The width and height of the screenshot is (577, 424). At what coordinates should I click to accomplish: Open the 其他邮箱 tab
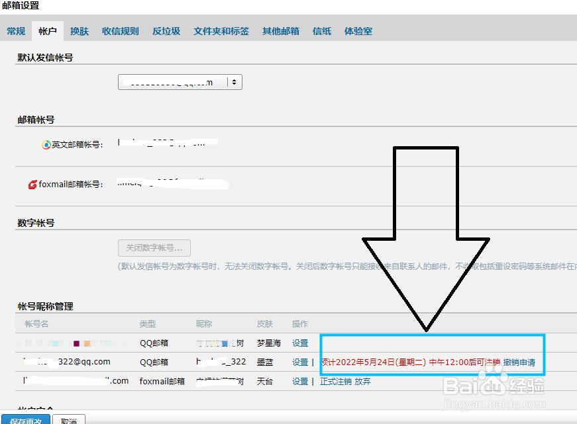pyautogui.click(x=280, y=30)
